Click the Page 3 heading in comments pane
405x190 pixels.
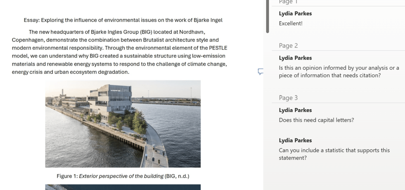(x=288, y=98)
